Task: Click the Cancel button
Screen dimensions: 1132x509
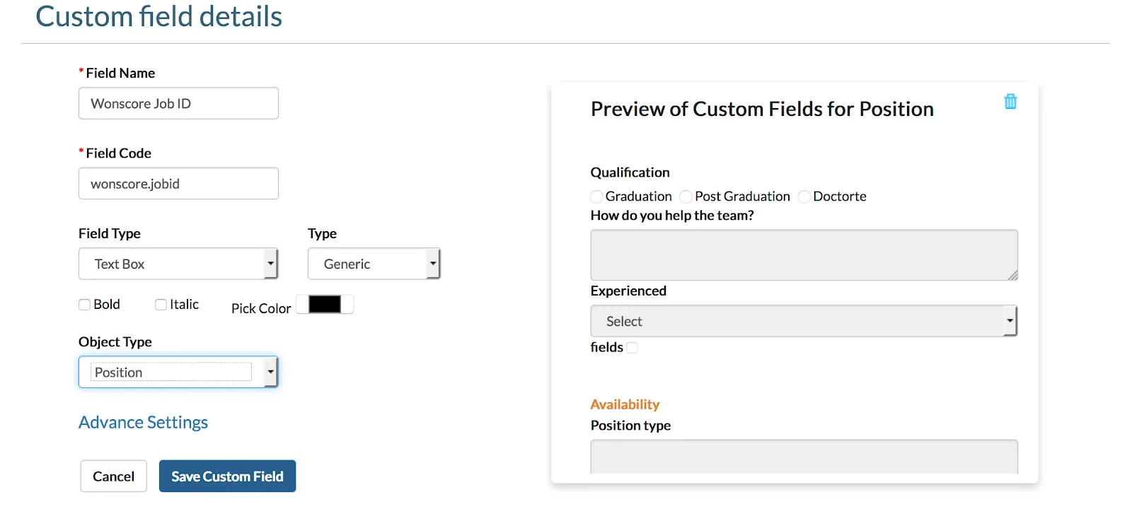Action: [113, 476]
